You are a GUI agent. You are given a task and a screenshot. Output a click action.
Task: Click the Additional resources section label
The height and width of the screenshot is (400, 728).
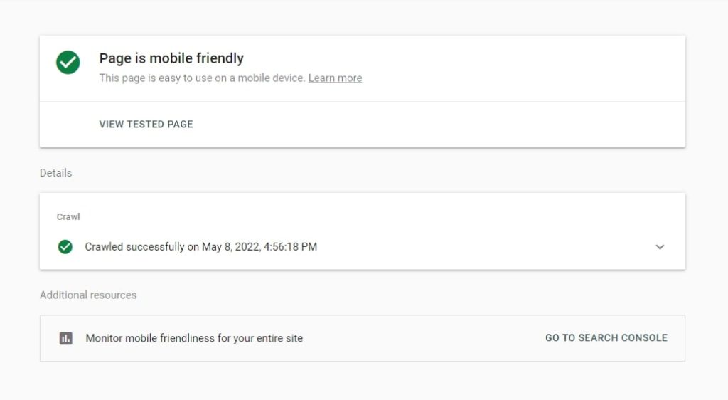(88, 295)
